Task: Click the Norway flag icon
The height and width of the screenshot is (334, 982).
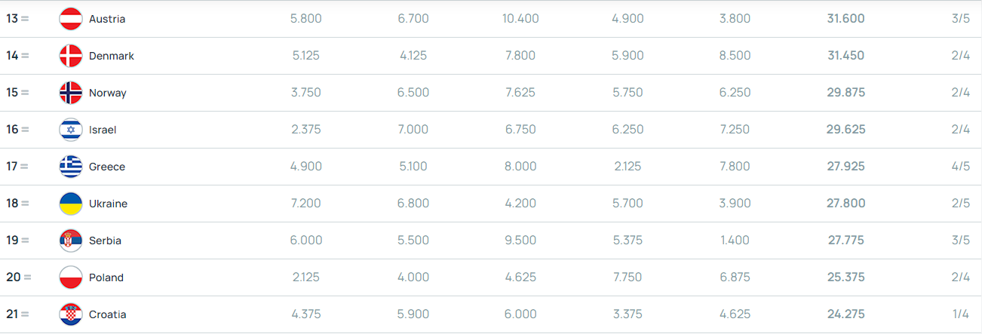Action: 70,93
